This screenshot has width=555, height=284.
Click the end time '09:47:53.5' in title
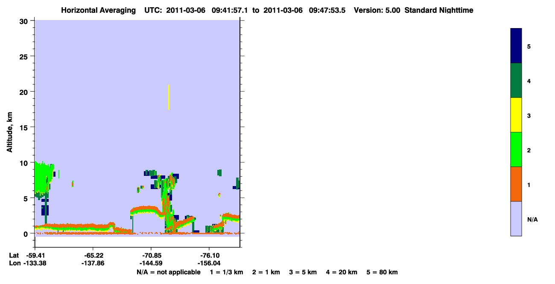tap(327, 10)
